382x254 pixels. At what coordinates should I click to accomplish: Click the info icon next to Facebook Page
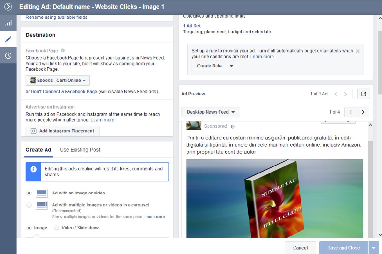tap(63, 50)
